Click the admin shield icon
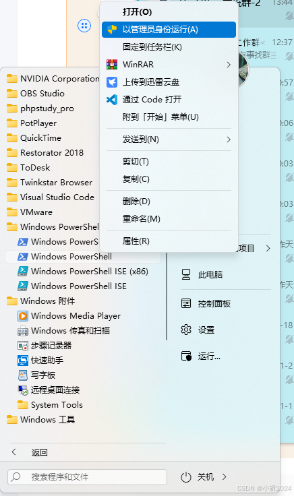The height and width of the screenshot is (496, 294). [112, 30]
